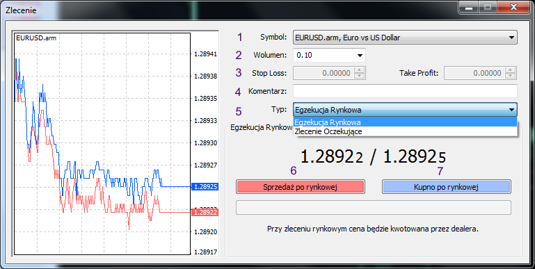Click the Stop Loss value field
The width and height of the screenshot is (535, 269).
324,73
